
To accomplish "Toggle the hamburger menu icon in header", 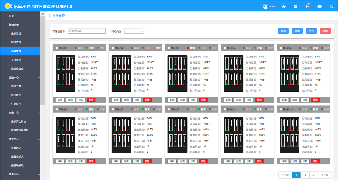I will point(296,6).
